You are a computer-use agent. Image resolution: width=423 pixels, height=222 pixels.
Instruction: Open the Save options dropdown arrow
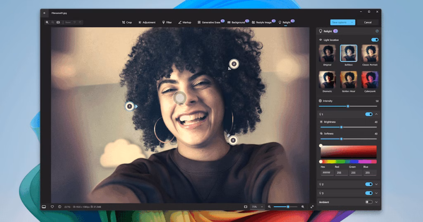coord(352,22)
